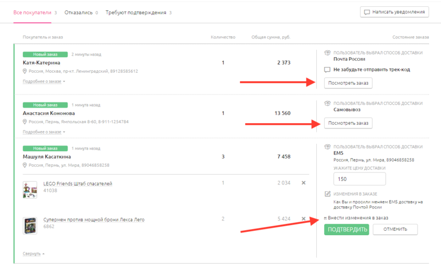Expand Подробнее о заказе for Катя-Катерина
This screenshot has width=441, height=264.
[44, 82]
